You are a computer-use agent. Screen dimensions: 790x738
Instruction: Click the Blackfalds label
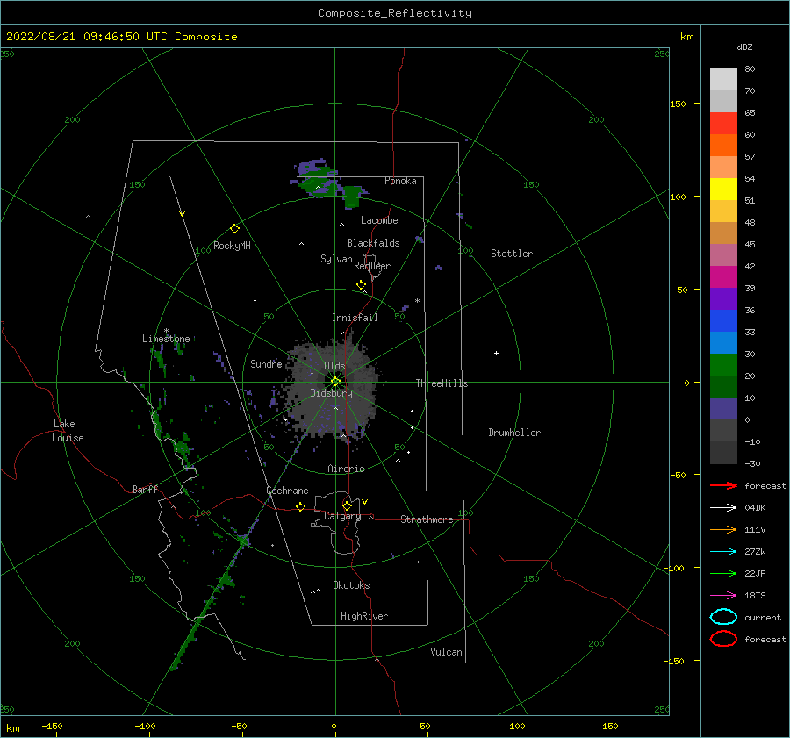(373, 243)
